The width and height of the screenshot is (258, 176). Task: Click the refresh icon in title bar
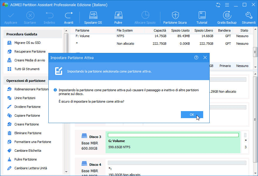point(218,5)
